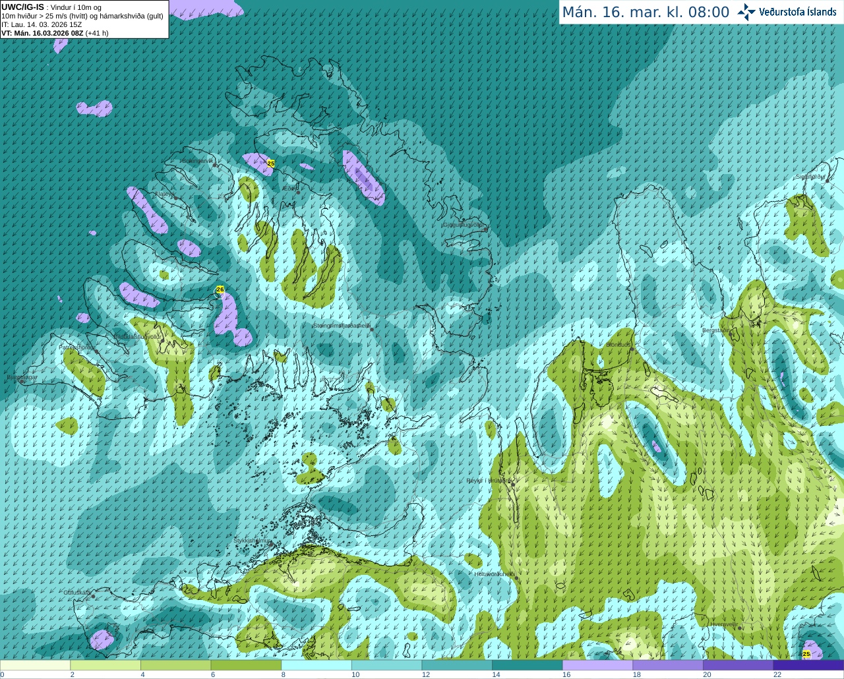Click the 'VT: Mán. 16.03.2026 08Z' line

pos(43,33)
